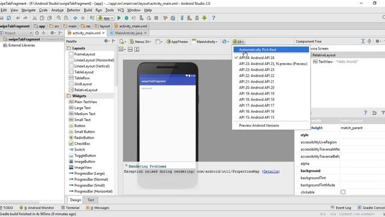
Task: Open the MainActivity association dropdown
Action: tap(205, 42)
